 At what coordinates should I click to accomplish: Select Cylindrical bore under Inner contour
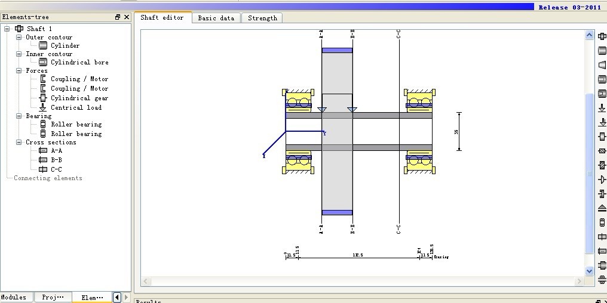click(79, 62)
